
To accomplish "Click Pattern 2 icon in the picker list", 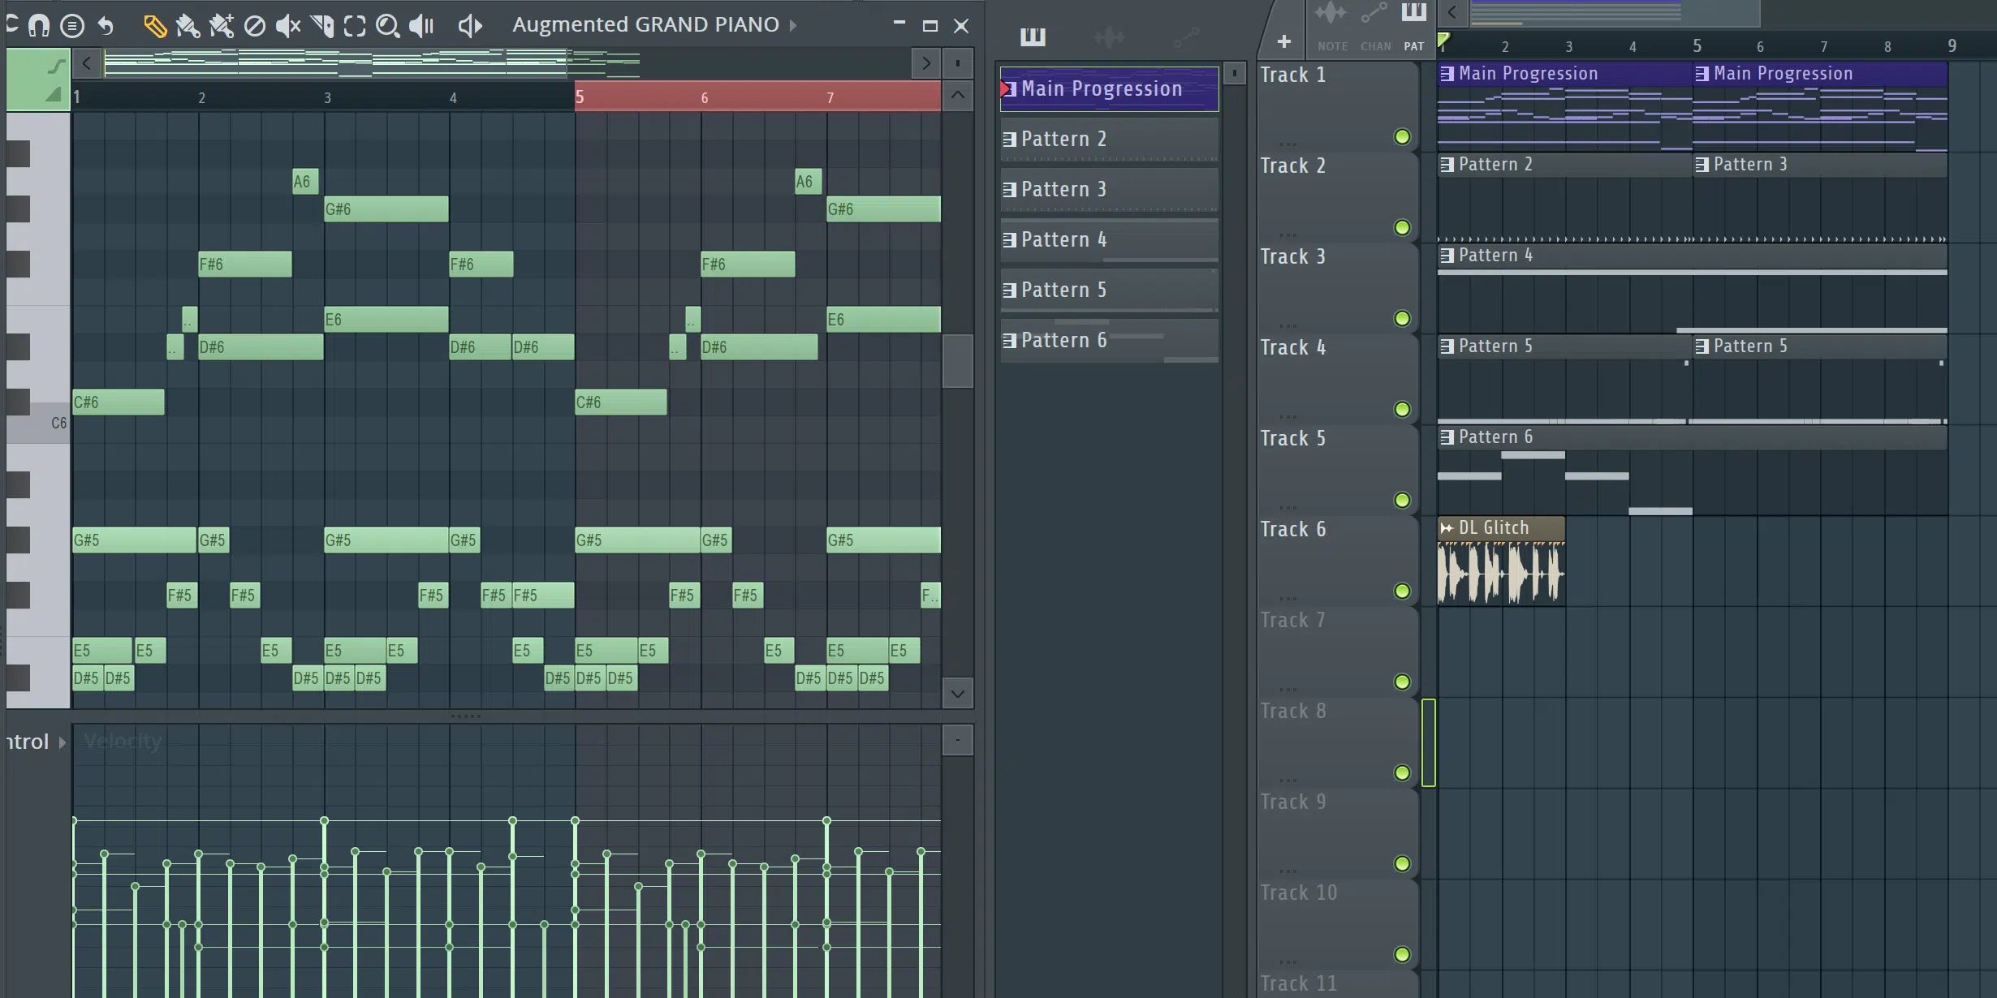I will (1009, 140).
